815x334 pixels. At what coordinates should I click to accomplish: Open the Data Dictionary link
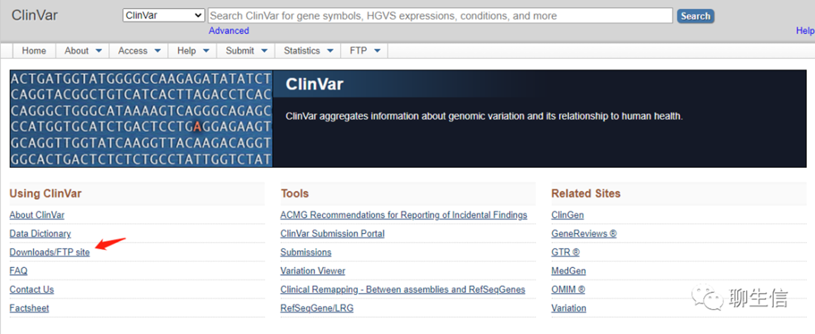tap(40, 234)
